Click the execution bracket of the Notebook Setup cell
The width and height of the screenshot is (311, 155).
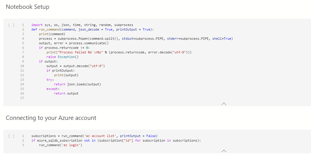(x=11, y=25)
